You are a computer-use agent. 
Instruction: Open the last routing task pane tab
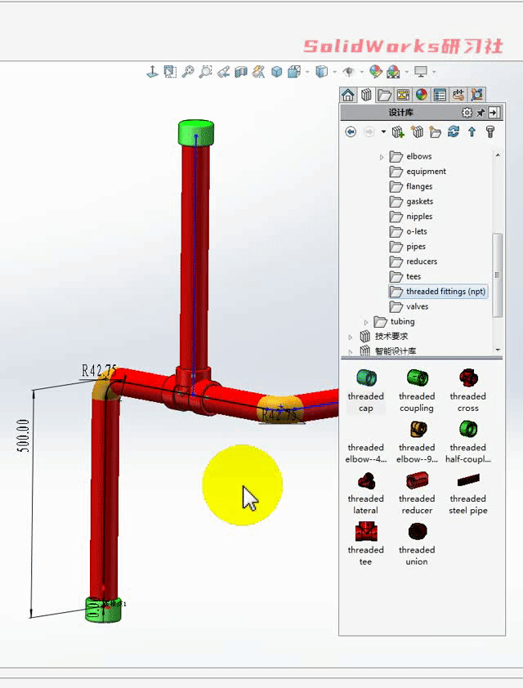(x=476, y=95)
